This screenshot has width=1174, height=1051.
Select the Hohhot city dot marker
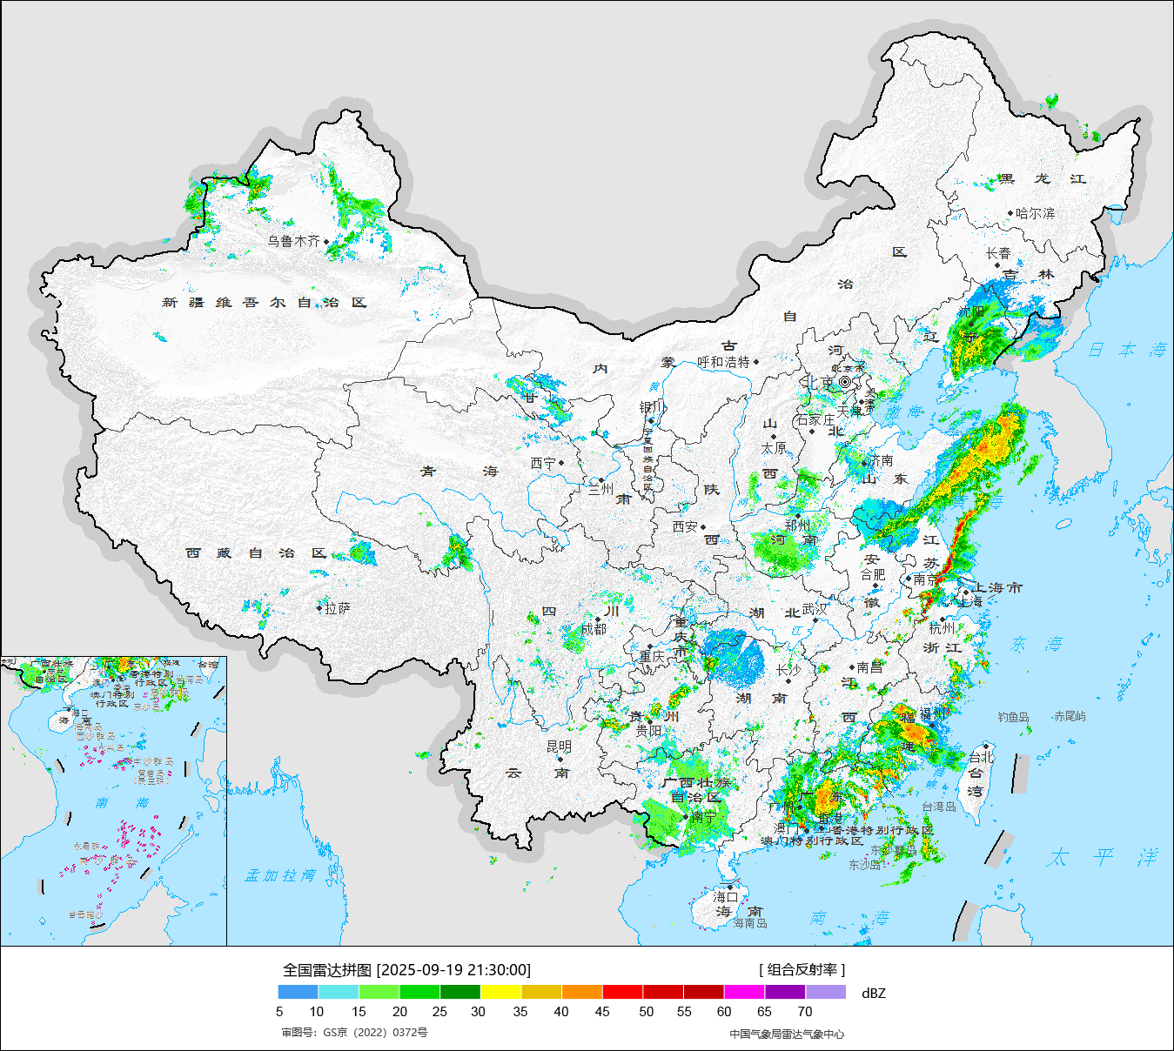click(x=756, y=362)
